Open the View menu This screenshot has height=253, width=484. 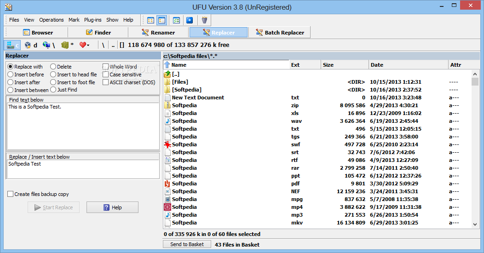(29, 20)
